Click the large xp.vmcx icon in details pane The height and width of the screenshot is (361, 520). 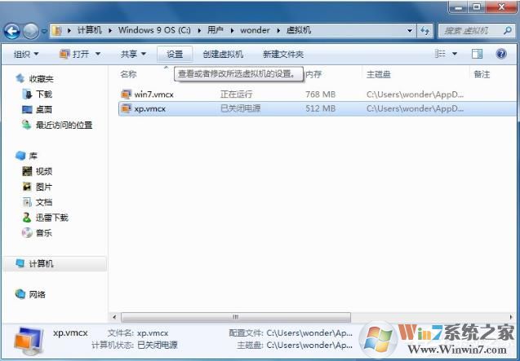pyautogui.click(x=29, y=341)
